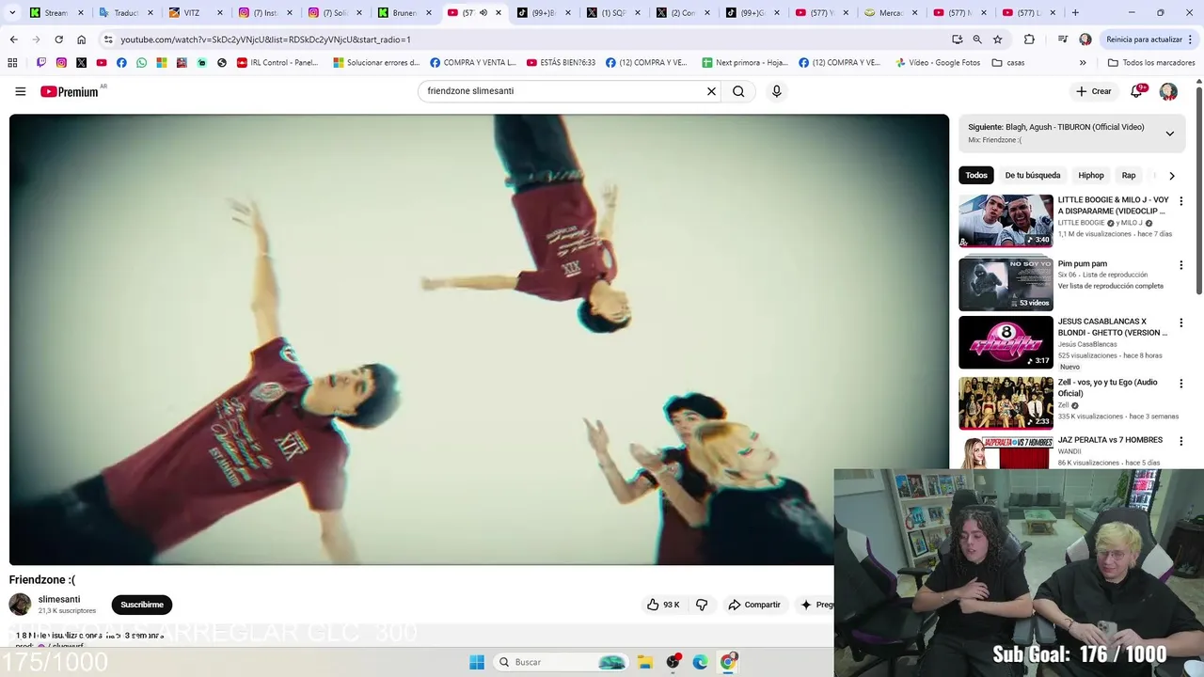Open Chrome extensions puzzle icon

pyautogui.click(x=1029, y=39)
